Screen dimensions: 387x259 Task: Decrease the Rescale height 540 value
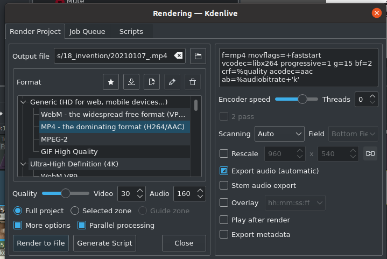353,157
